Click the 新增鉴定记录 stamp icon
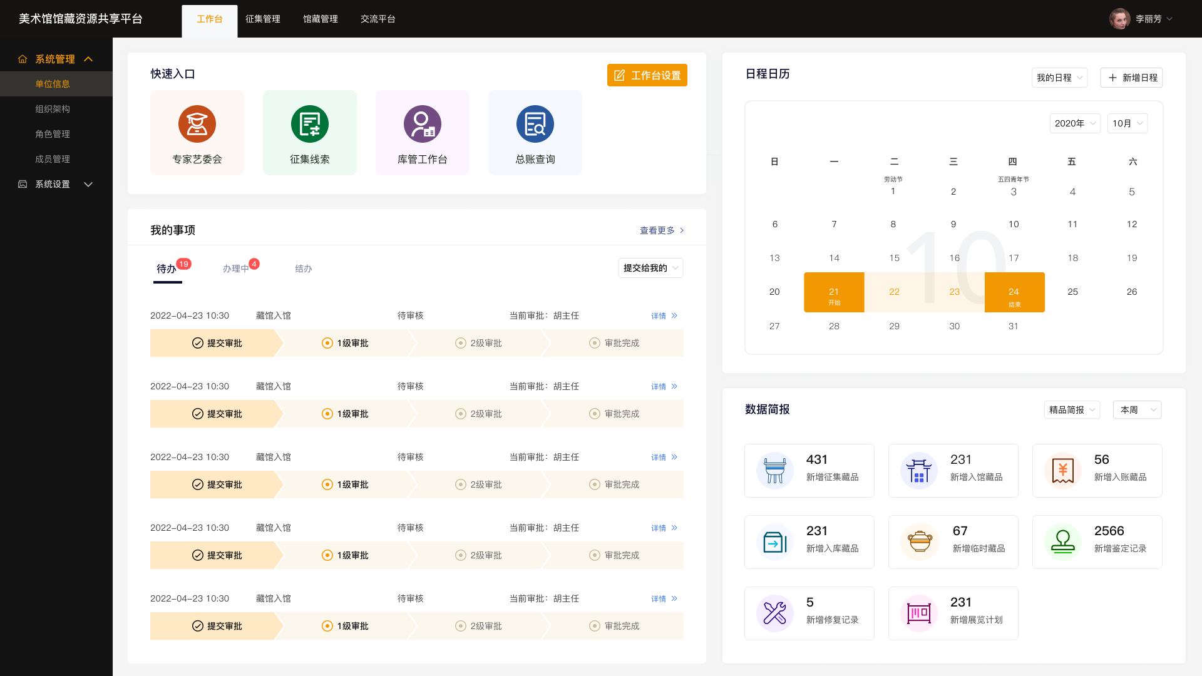Viewport: 1202px width, 676px height. (x=1062, y=542)
